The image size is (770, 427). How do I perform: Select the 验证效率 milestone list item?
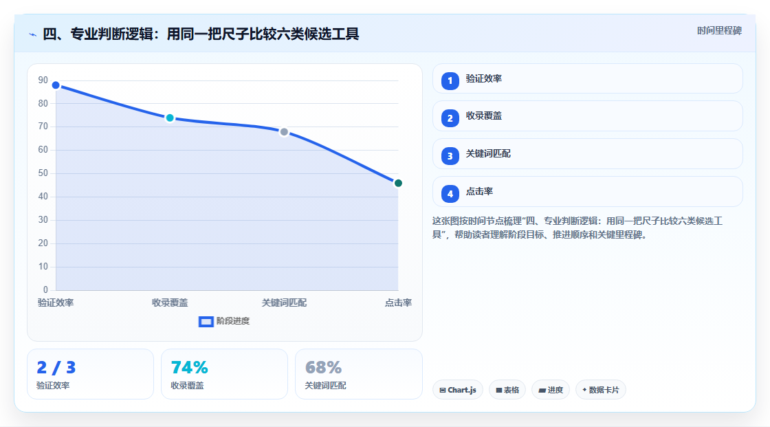(587, 78)
